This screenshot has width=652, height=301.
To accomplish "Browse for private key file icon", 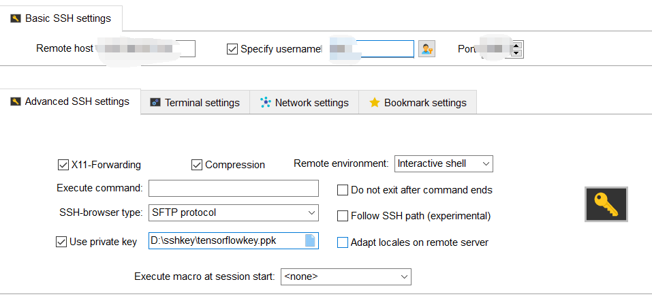I will tap(311, 240).
